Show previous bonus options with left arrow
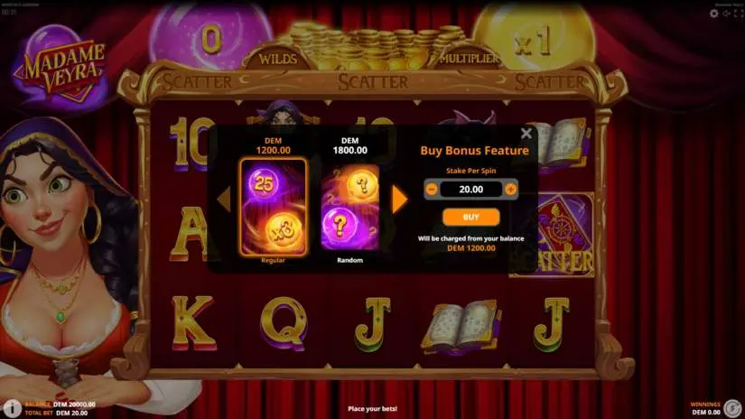The height and width of the screenshot is (419, 745). point(224,200)
